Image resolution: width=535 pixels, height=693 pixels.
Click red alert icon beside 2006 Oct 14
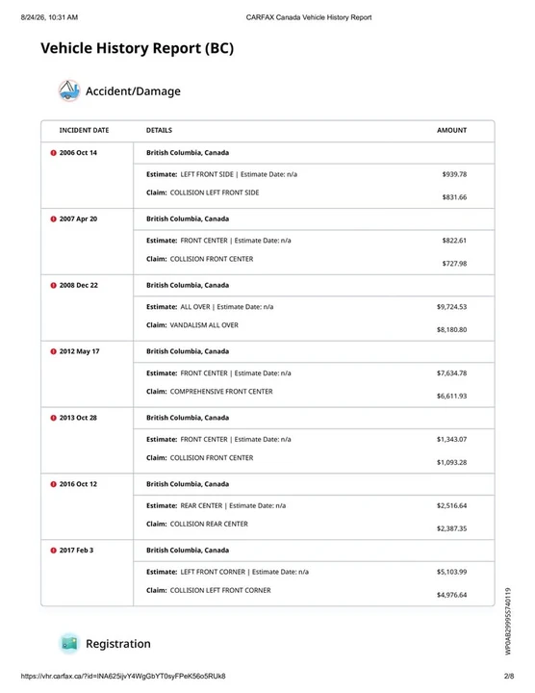coord(54,153)
